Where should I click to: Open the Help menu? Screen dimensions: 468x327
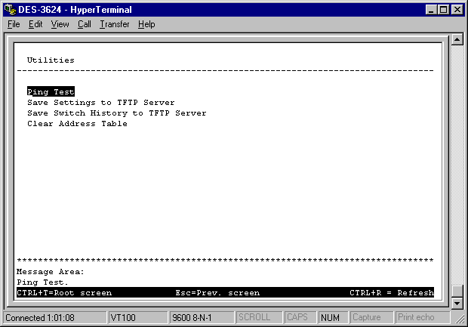click(x=146, y=24)
